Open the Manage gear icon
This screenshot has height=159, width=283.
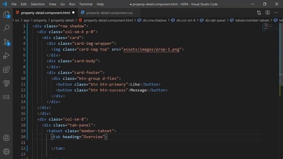pyautogui.click(x=6, y=151)
